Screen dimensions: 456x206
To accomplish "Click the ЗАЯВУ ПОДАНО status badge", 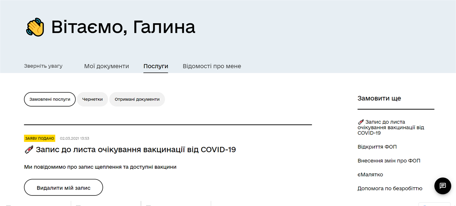I will (x=40, y=138).
